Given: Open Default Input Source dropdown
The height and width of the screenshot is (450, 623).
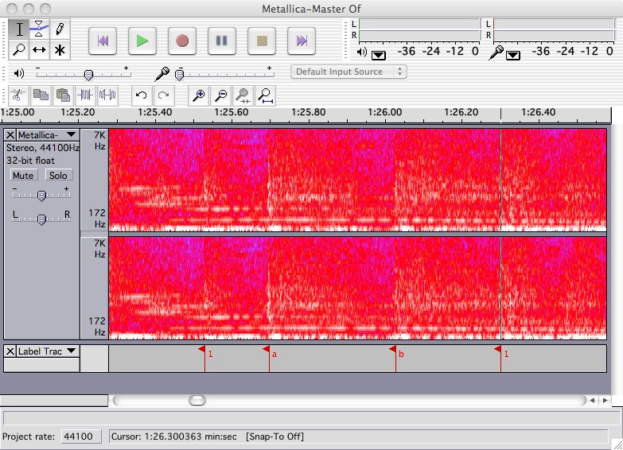Looking at the screenshot, I should (x=348, y=72).
